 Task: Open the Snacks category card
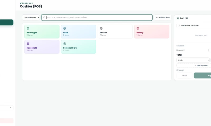[115, 31]
